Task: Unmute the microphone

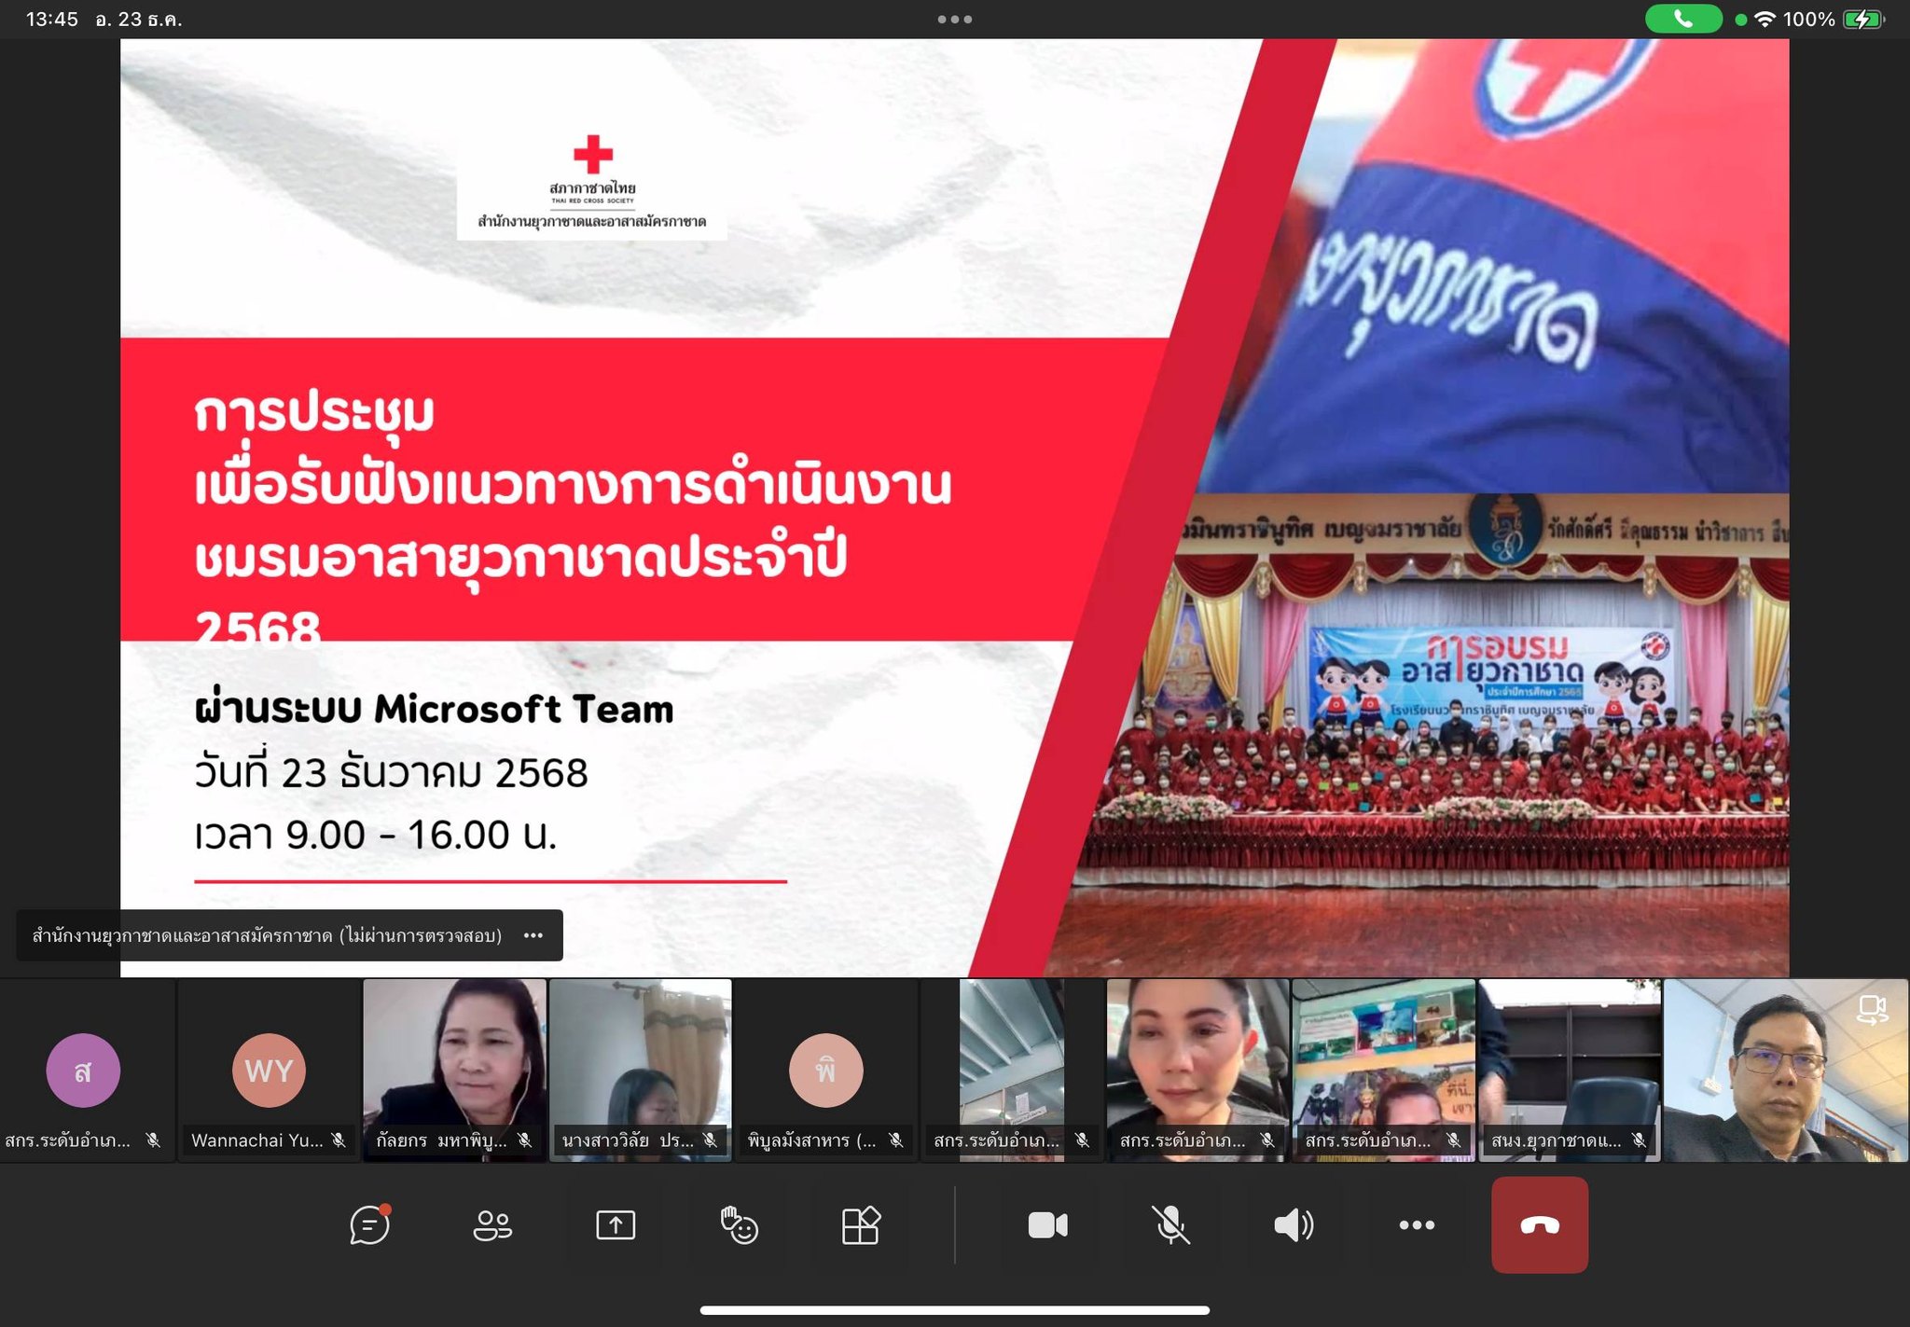Action: click(x=1170, y=1224)
